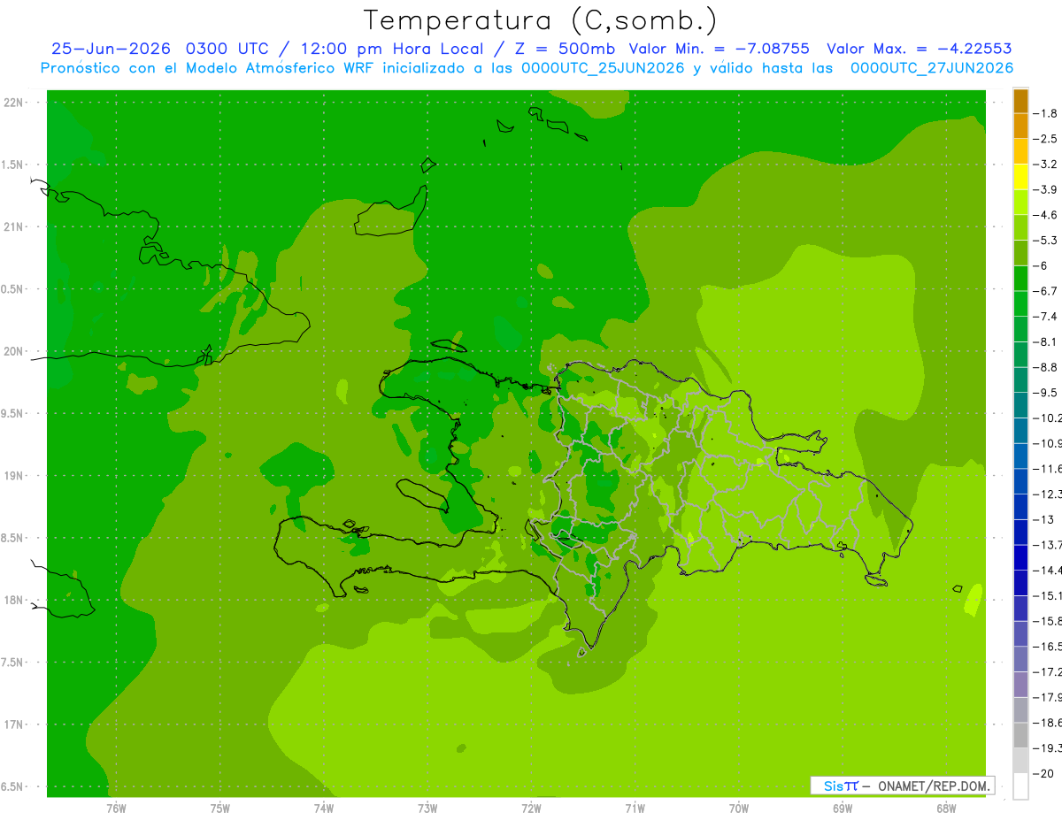Click the brown swatch above -1.8 on color scale
The image size is (1062, 820).
[x=1020, y=101]
